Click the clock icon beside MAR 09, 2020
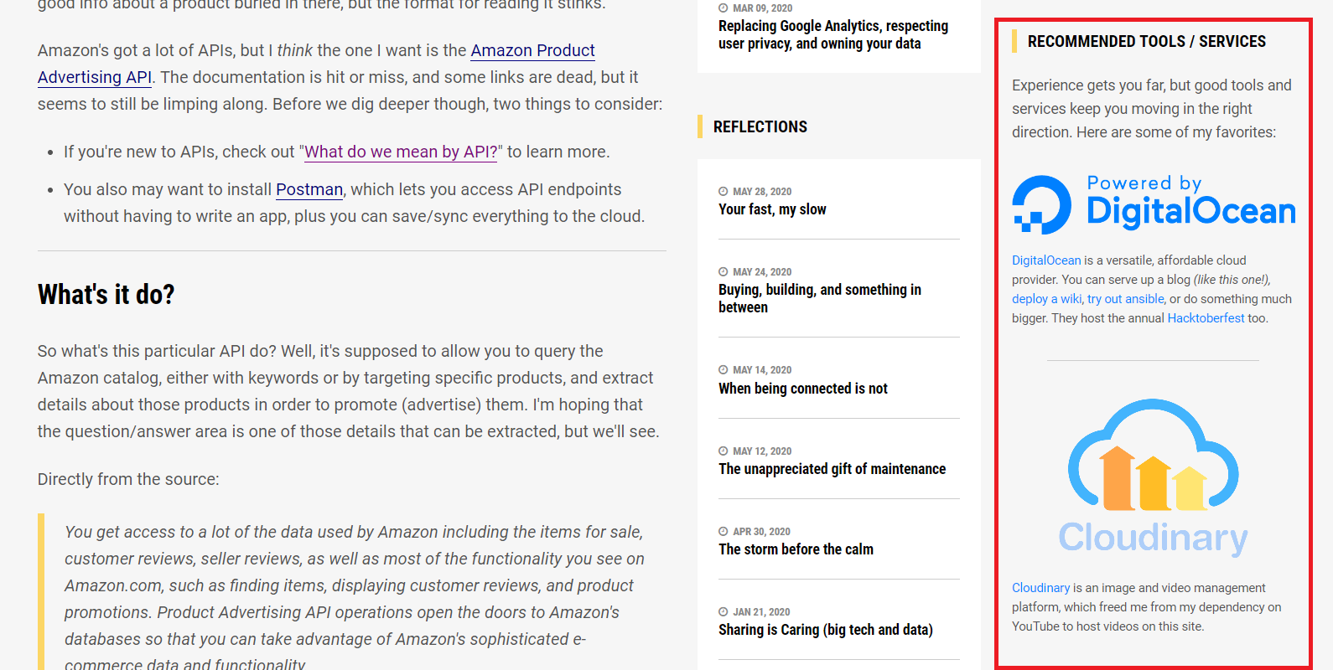The height and width of the screenshot is (670, 1333). tap(724, 8)
